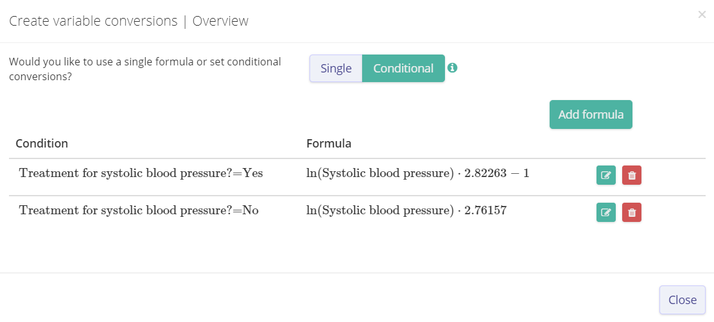The width and height of the screenshot is (714, 322).
Task: Click the single-or-conditional question text
Action: coord(145,69)
